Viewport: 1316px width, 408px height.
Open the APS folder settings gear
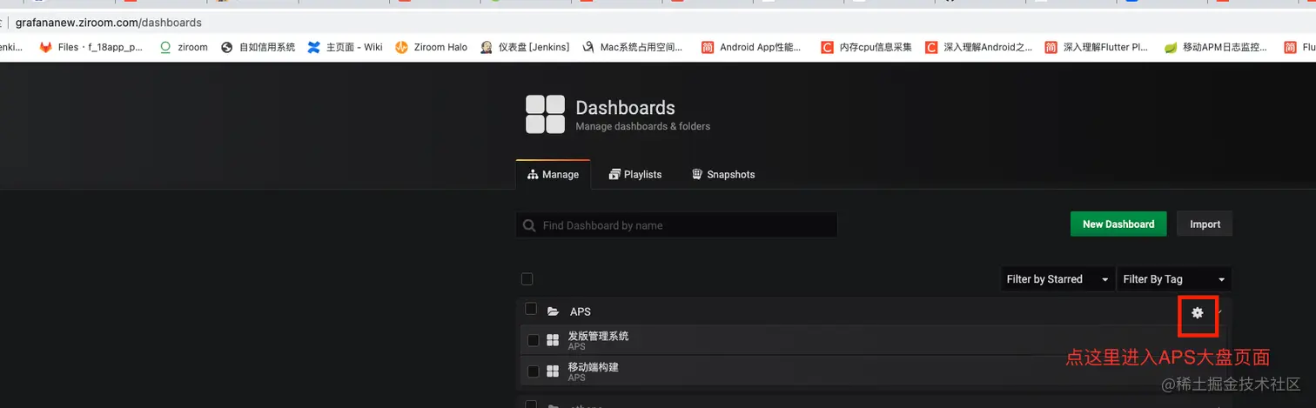(x=1198, y=312)
